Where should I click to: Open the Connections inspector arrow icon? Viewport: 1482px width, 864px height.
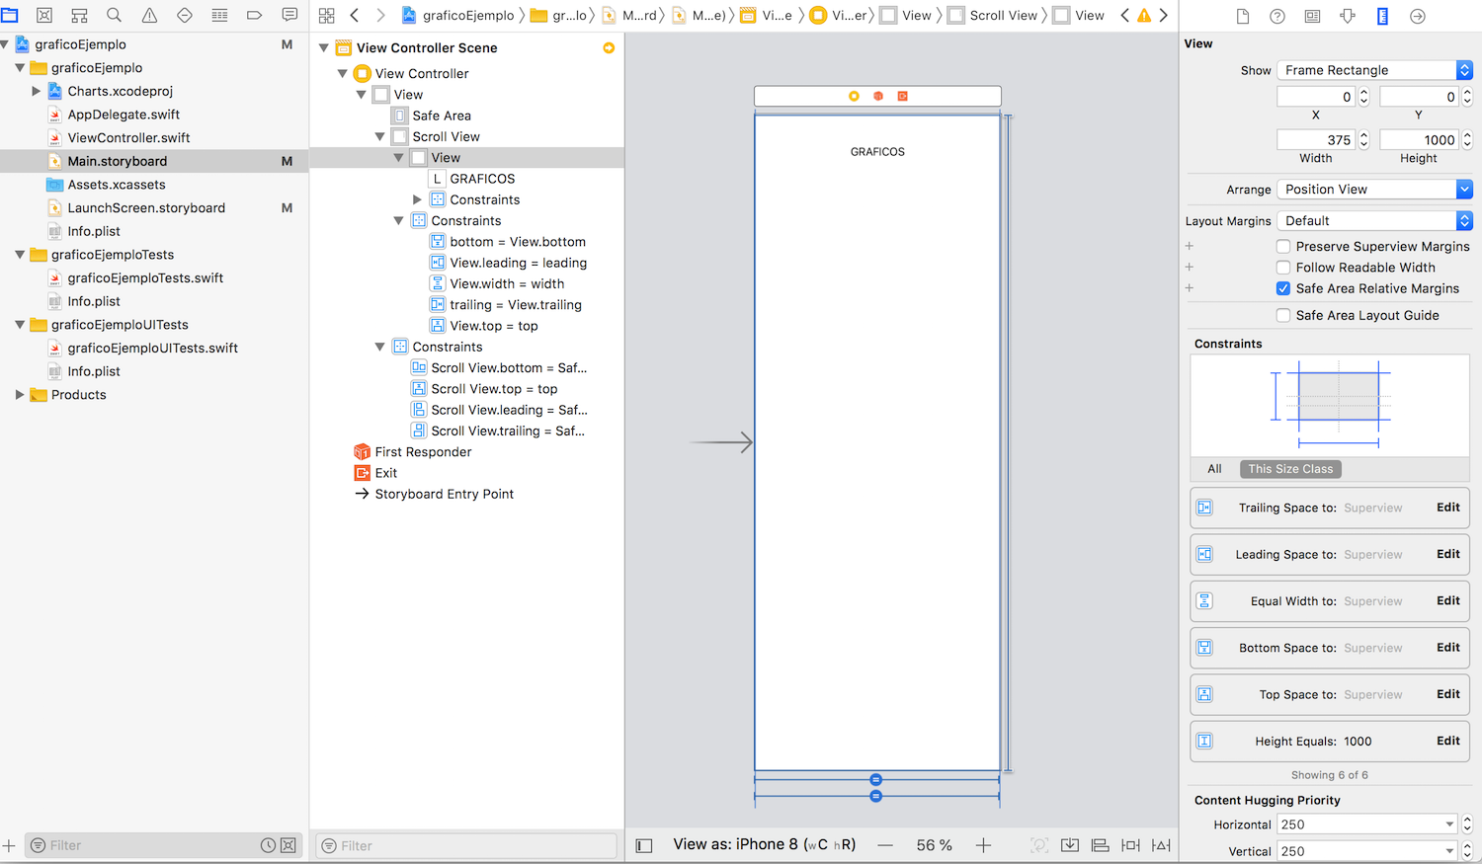pos(1417,16)
